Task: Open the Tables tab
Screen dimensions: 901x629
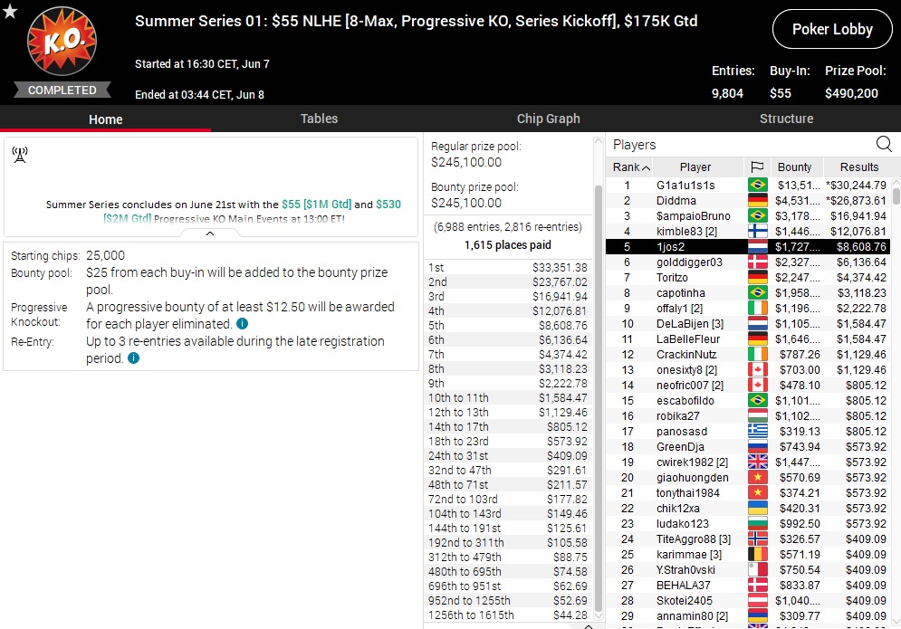Action: click(319, 119)
